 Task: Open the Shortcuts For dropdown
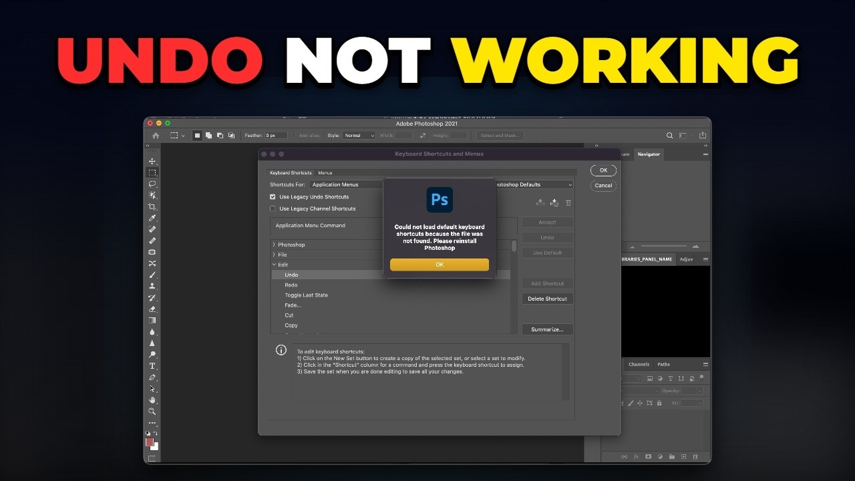[x=347, y=184]
